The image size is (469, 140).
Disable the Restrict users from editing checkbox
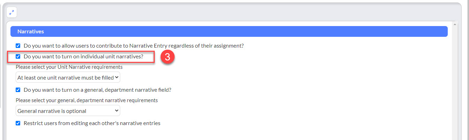coord(18,123)
